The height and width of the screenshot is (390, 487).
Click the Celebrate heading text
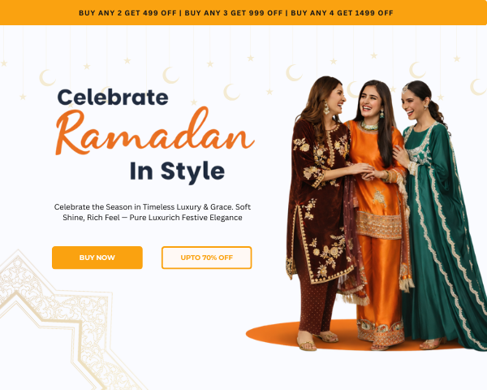point(113,97)
